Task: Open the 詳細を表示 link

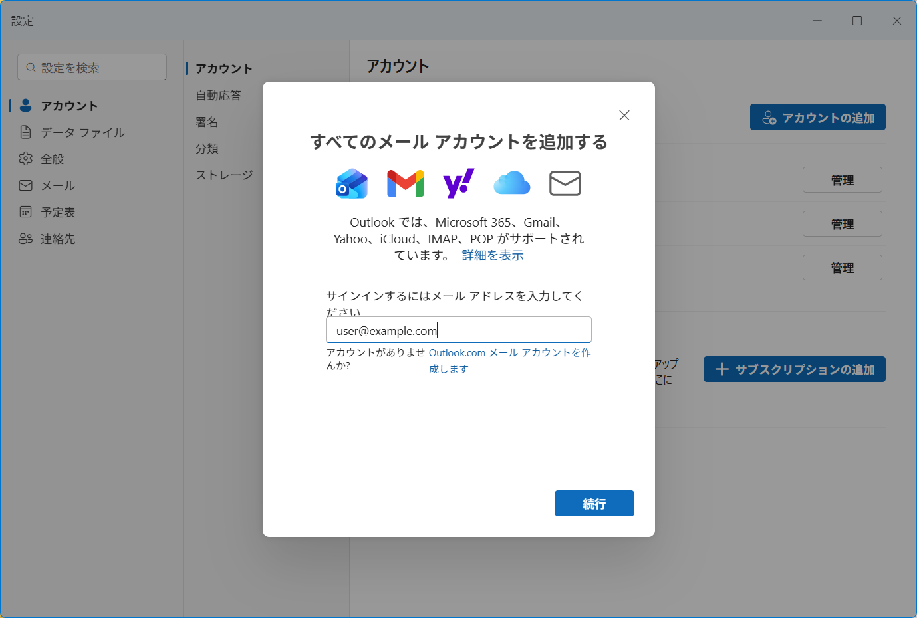Action: [x=493, y=255]
